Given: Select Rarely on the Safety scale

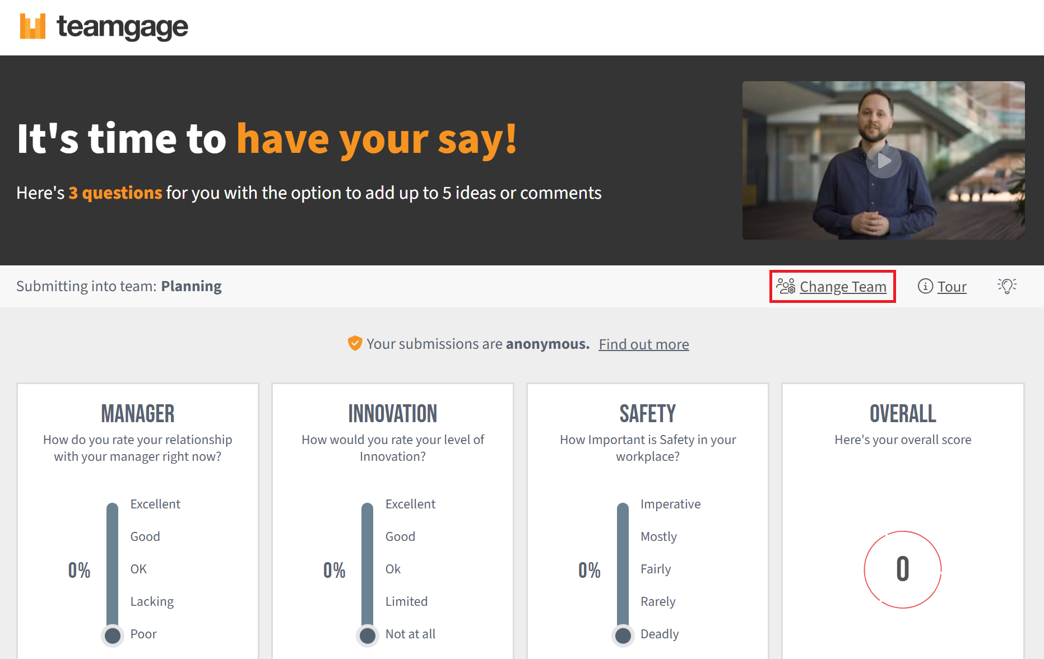Looking at the screenshot, I should (x=658, y=601).
